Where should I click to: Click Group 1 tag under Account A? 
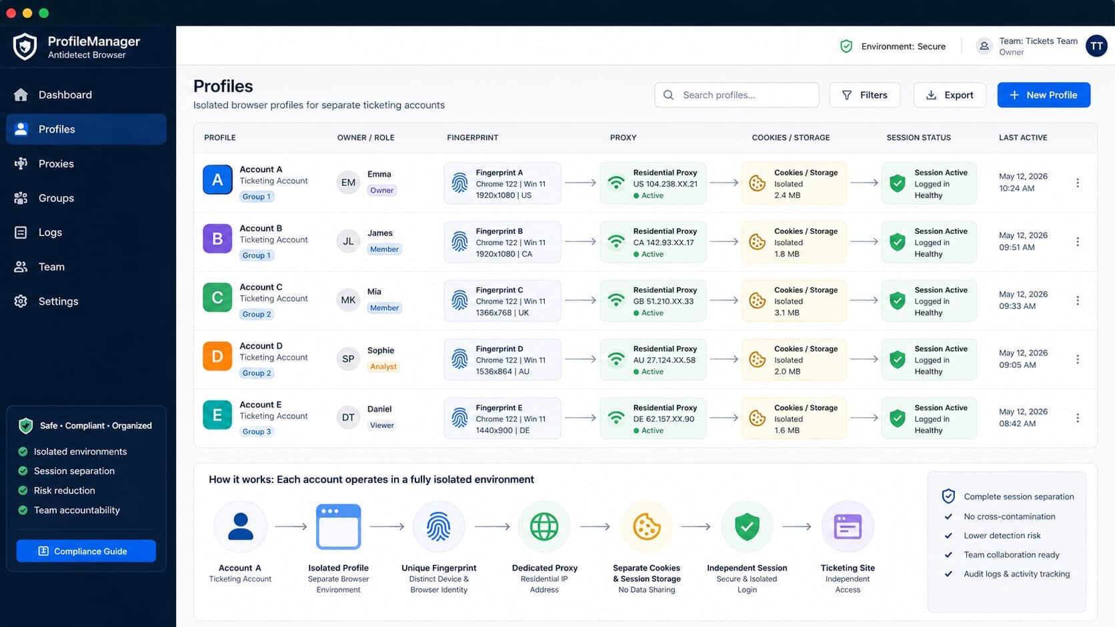(x=257, y=197)
